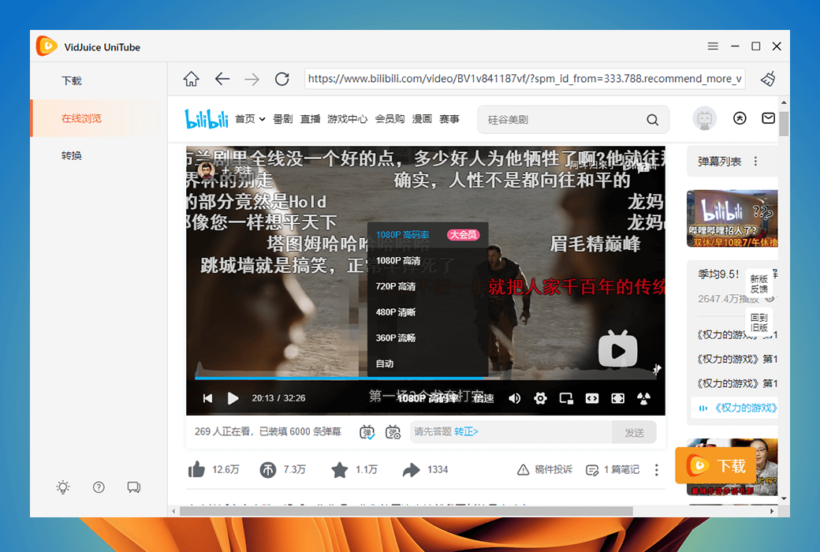Share the video with arrow icon

(x=411, y=469)
